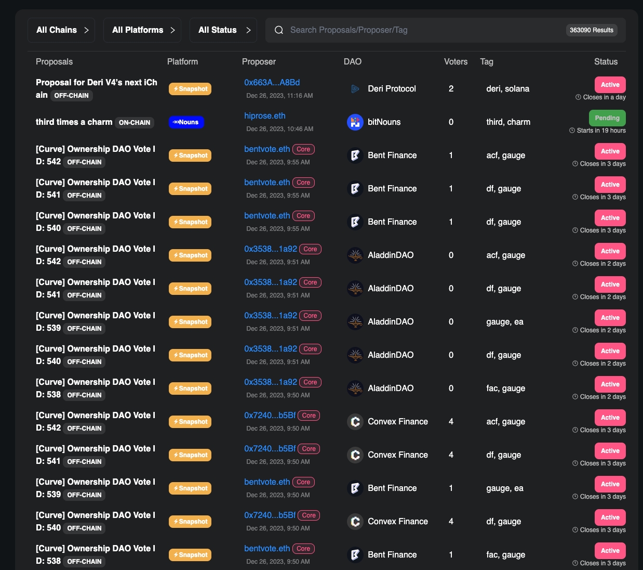Click Active status on Deri V4 proposal
This screenshot has height=570, width=643.
610,85
